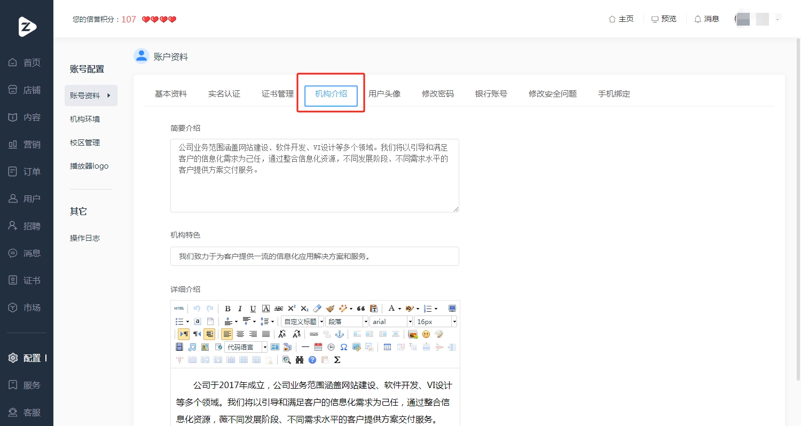This screenshot has width=801, height=426.
Task: Open preview magnifier icon in editor
Action: (x=287, y=360)
